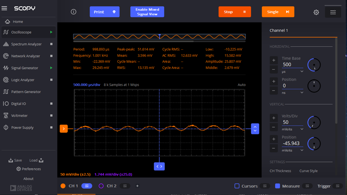Viewport: 347px width, 195px height.
Task: Click the Single capture button
Action: pos(278,12)
